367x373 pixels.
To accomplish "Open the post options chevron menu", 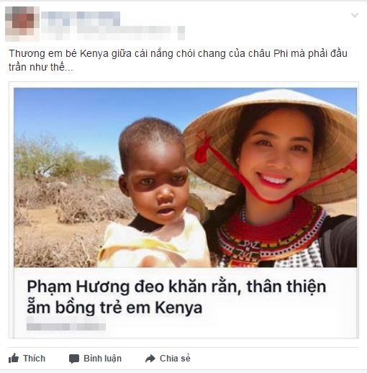I will click(x=355, y=15).
